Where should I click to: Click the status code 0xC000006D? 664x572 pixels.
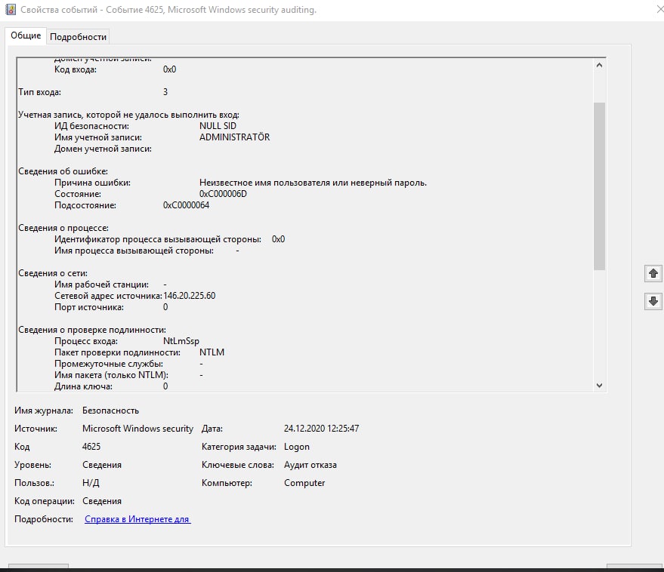[x=223, y=194]
